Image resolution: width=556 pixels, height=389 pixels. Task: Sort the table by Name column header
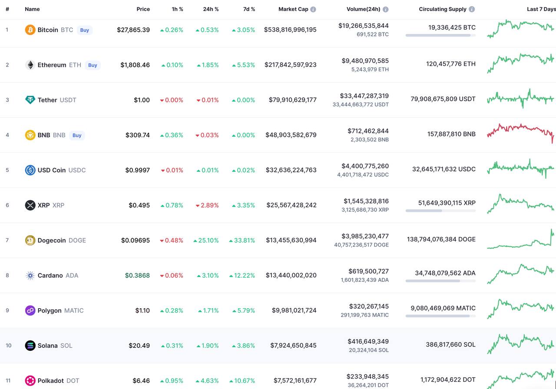click(32, 9)
